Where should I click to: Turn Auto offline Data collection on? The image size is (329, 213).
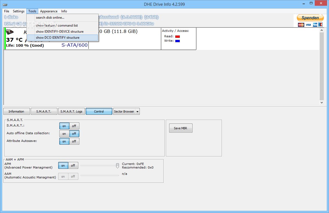64,134
